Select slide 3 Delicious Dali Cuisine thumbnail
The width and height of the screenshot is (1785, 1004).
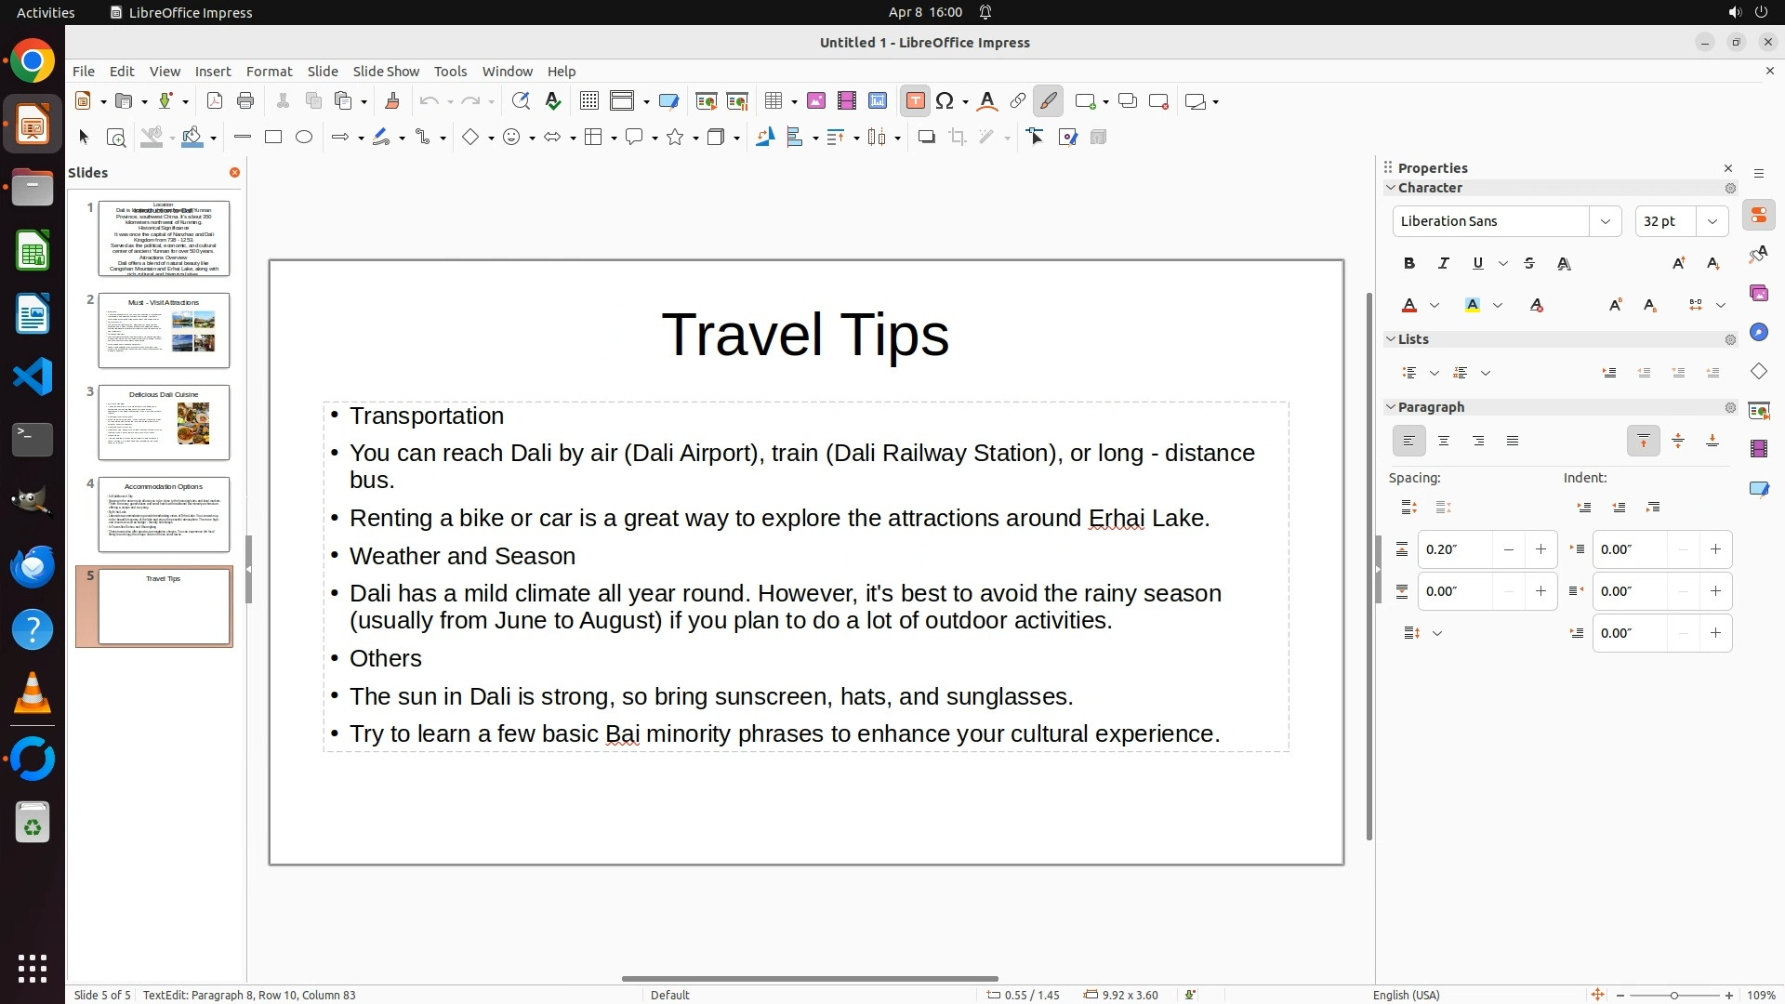(x=164, y=423)
